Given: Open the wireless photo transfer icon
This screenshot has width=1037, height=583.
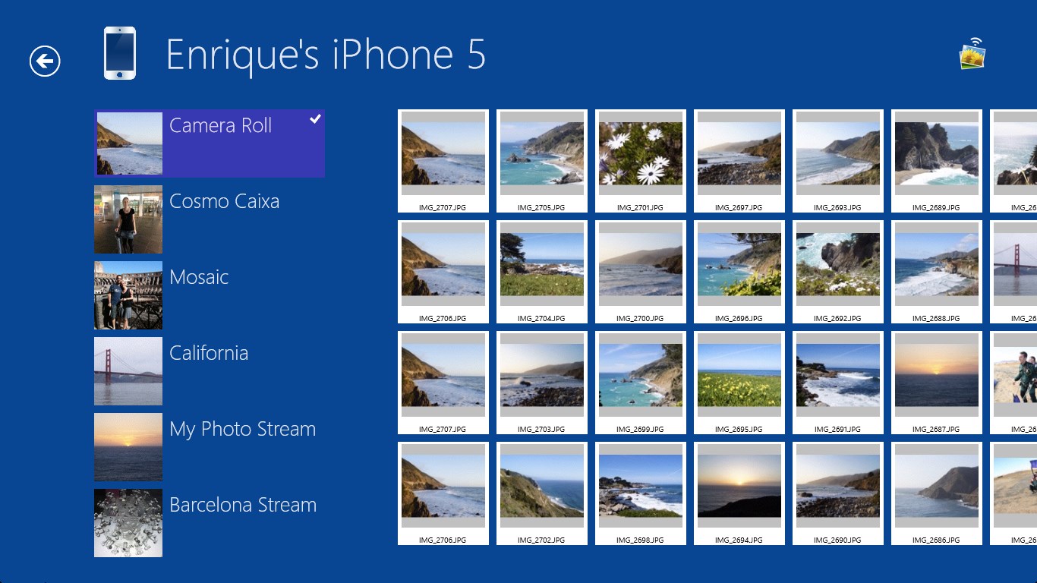Looking at the screenshot, I should (x=972, y=53).
